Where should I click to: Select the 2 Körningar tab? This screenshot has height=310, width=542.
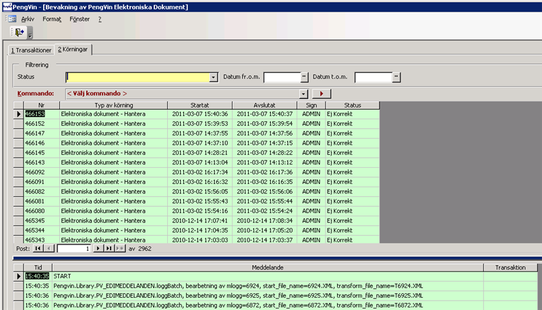73,49
